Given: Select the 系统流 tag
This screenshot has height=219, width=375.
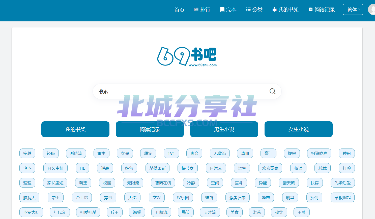Looking at the screenshot, I should click(x=76, y=153).
